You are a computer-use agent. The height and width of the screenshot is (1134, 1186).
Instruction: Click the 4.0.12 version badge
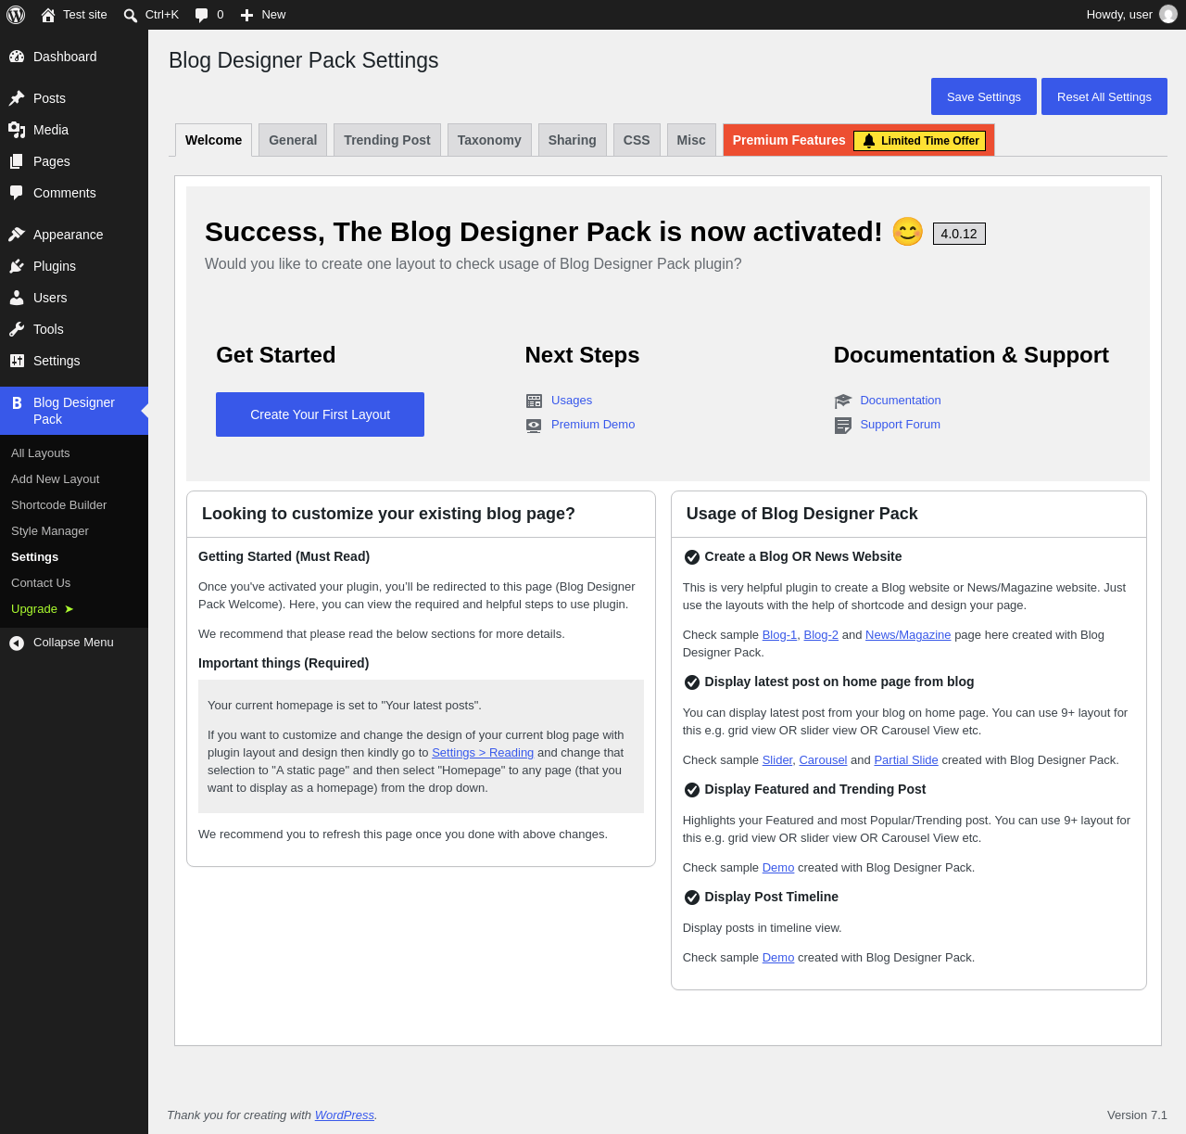click(x=959, y=234)
